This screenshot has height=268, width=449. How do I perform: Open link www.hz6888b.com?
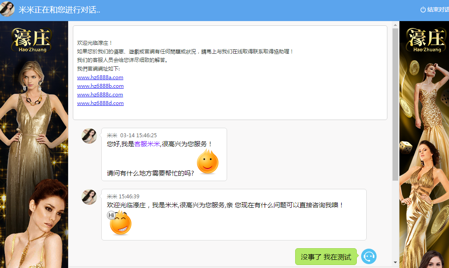coord(100,86)
